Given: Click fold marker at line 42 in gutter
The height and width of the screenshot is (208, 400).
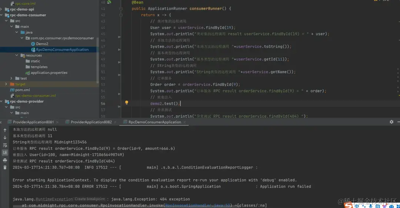Looking at the screenshot, I should [x=121, y=15].
